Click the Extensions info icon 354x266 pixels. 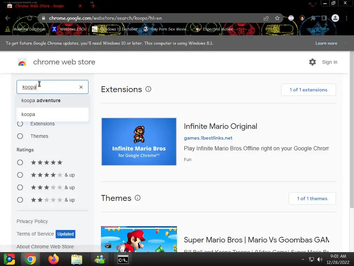pos(148,89)
